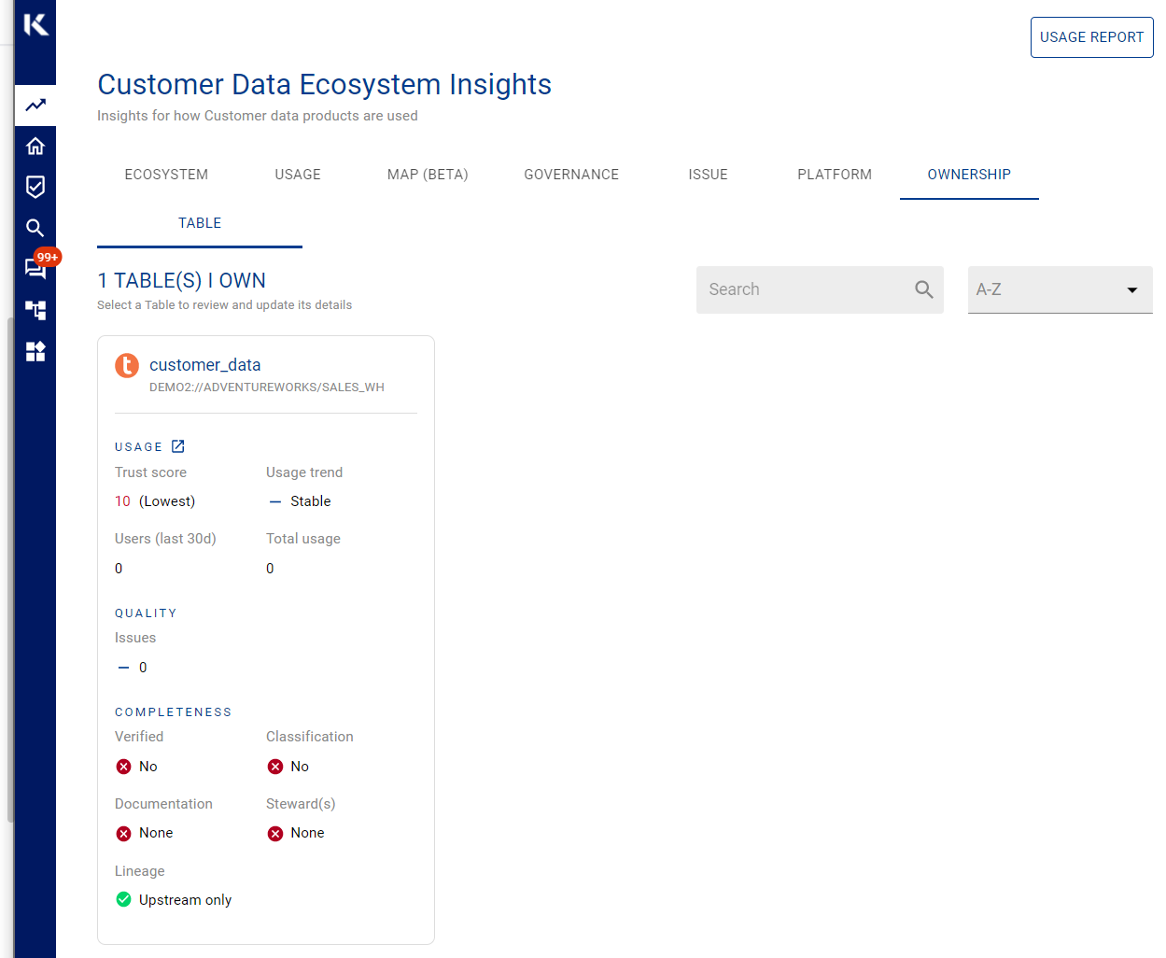Expand the A-Z sort dropdown arrow
This screenshot has width=1166, height=958.
tap(1132, 290)
